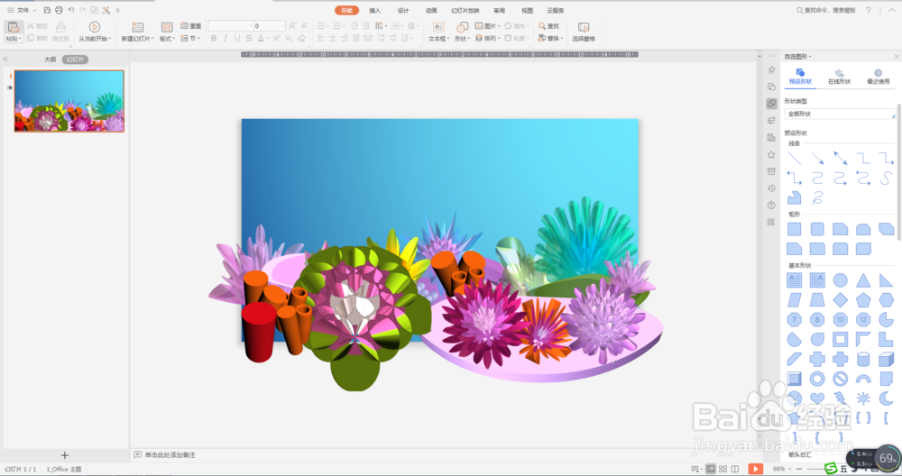Open the Section (节) dropdown

[190, 39]
